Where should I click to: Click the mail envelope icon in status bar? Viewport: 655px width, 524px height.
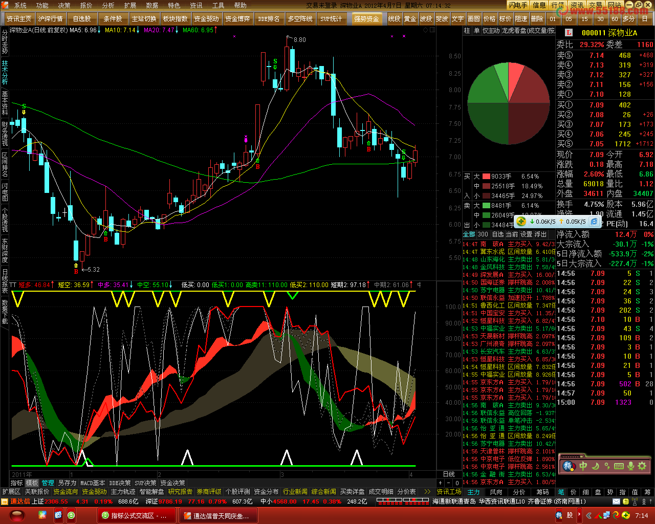tap(617, 501)
